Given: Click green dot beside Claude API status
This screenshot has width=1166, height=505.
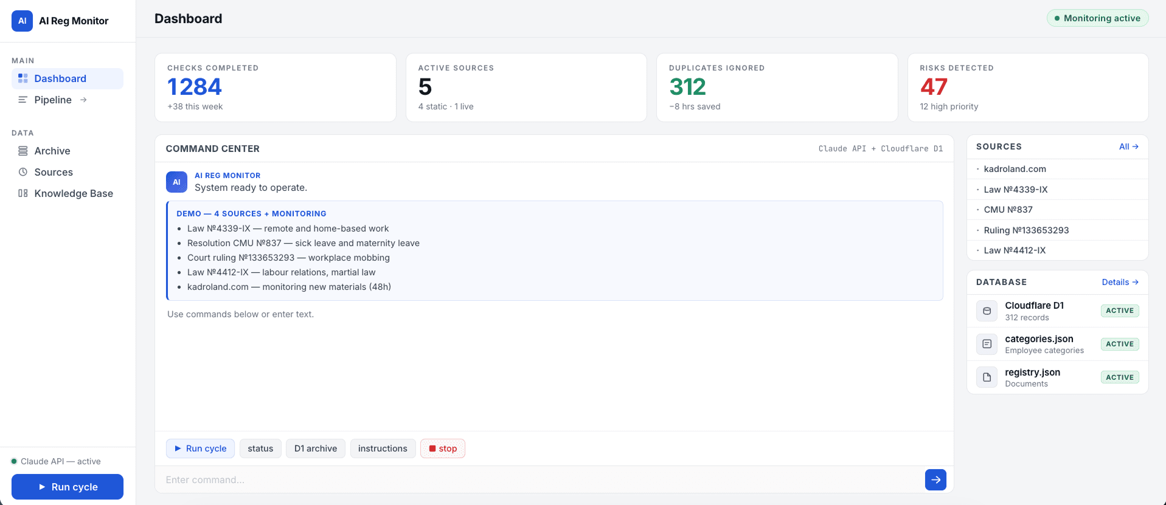Looking at the screenshot, I should click(14, 461).
